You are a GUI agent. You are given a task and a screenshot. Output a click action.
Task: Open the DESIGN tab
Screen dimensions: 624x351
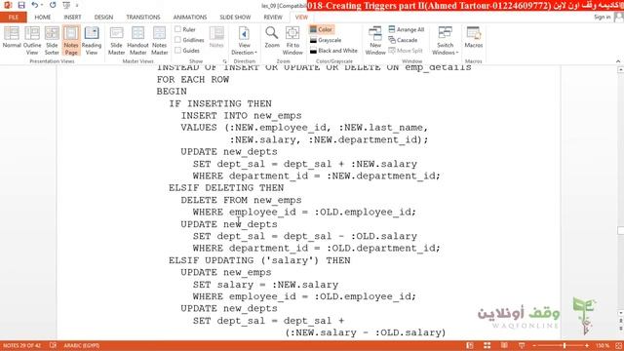(x=103, y=18)
